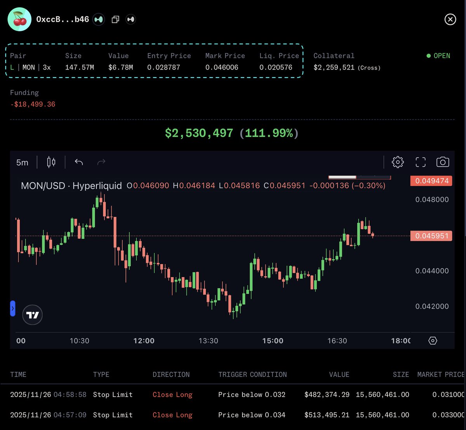466x430 pixels.
Task: Click the collateral amount $2,259,521
Action: click(x=334, y=68)
